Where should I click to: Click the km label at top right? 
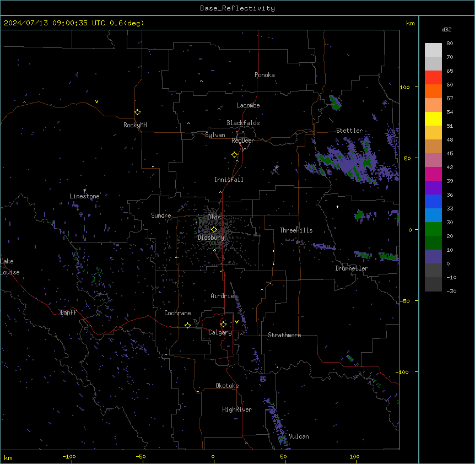(410, 23)
